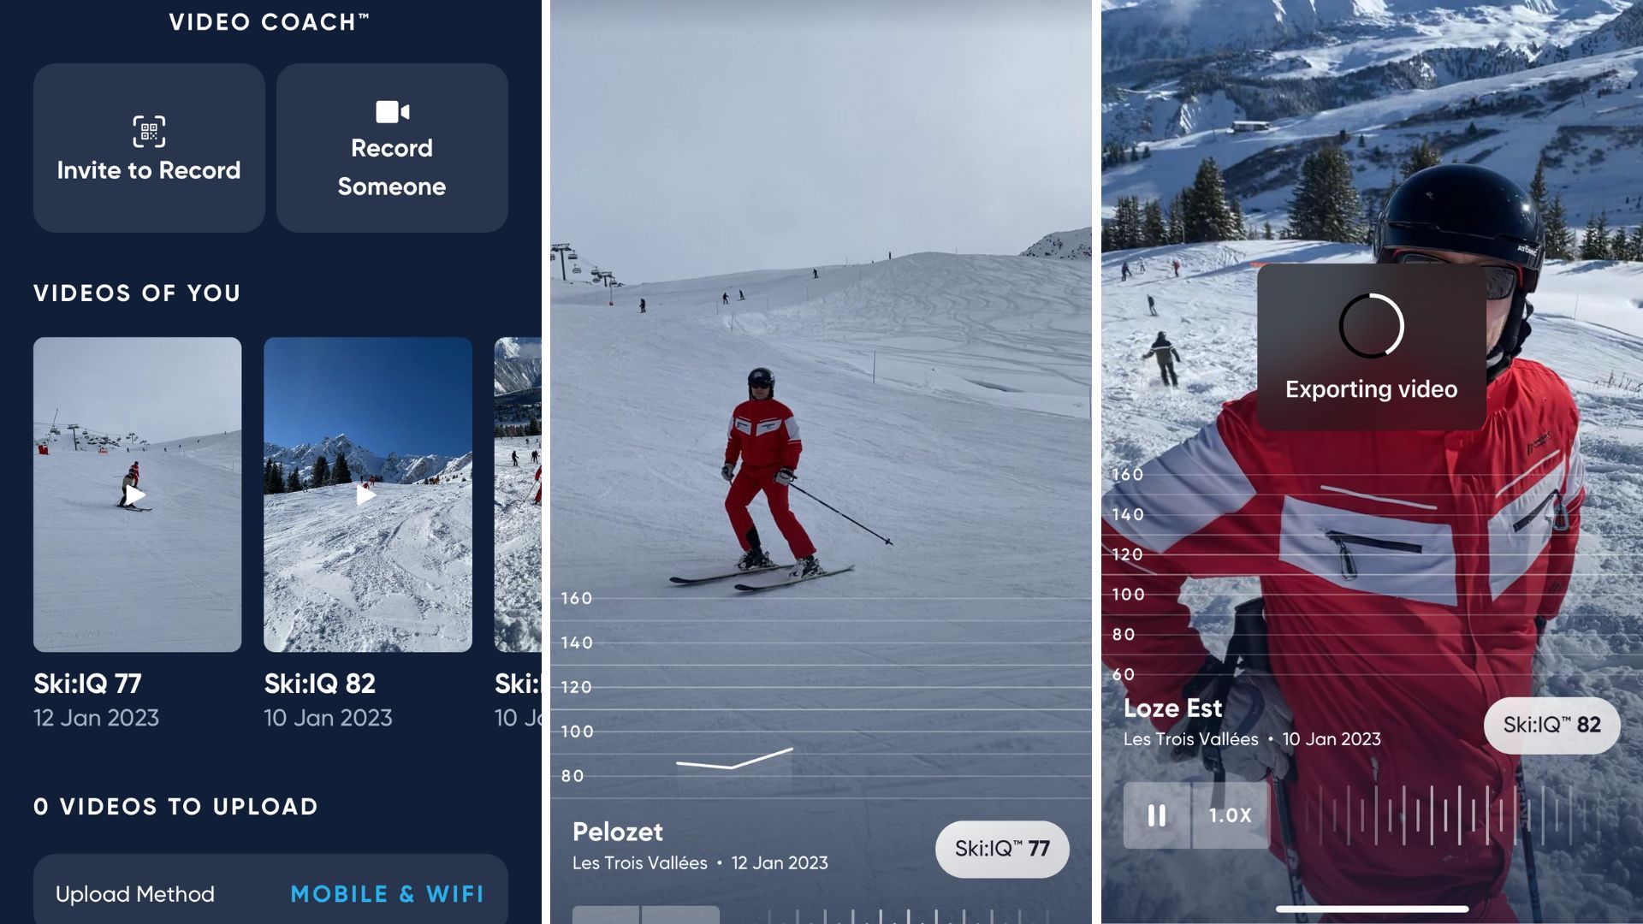The width and height of the screenshot is (1643, 924).
Task: Click the 1.0X playback speed icon
Action: pyautogui.click(x=1230, y=814)
